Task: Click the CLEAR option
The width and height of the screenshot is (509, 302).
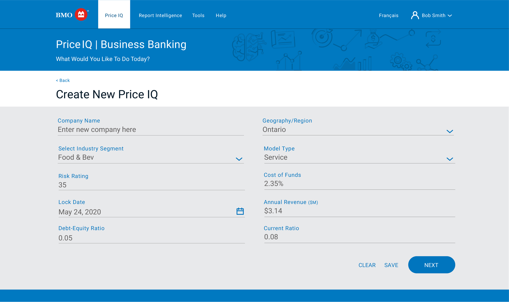Action: point(367,265)
